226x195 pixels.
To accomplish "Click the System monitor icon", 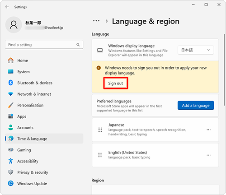I will tap(10, 71).
